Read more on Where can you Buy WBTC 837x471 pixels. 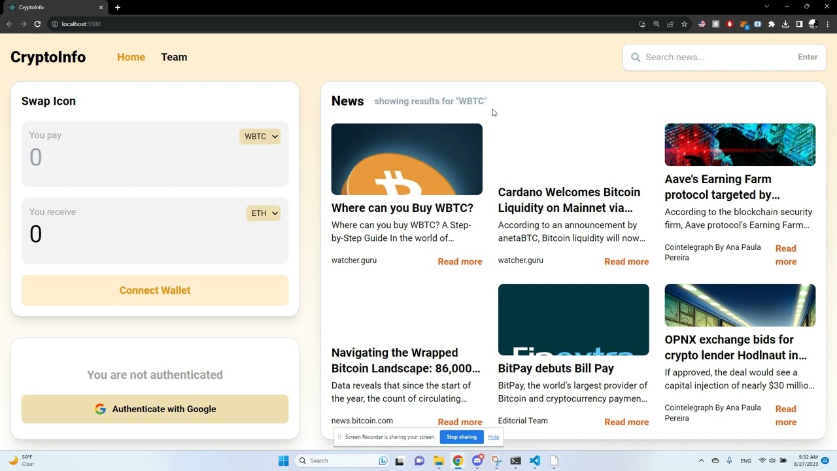460,262
